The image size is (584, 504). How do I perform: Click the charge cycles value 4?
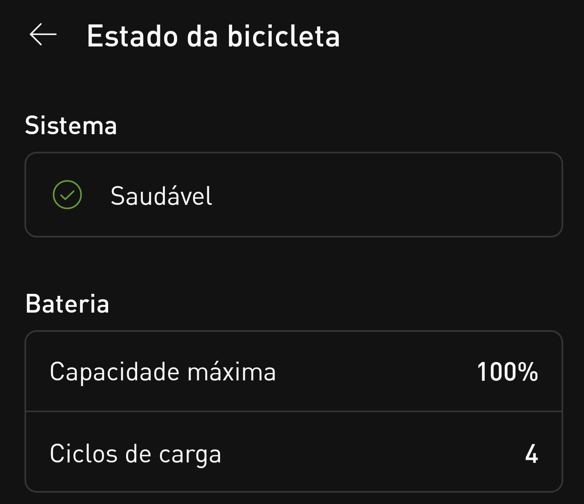pos(531,454)
